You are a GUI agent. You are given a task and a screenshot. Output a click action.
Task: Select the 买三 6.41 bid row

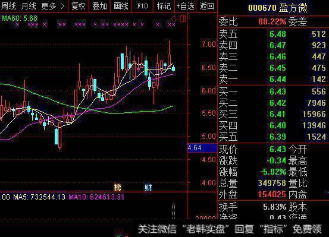pos(272,114)
